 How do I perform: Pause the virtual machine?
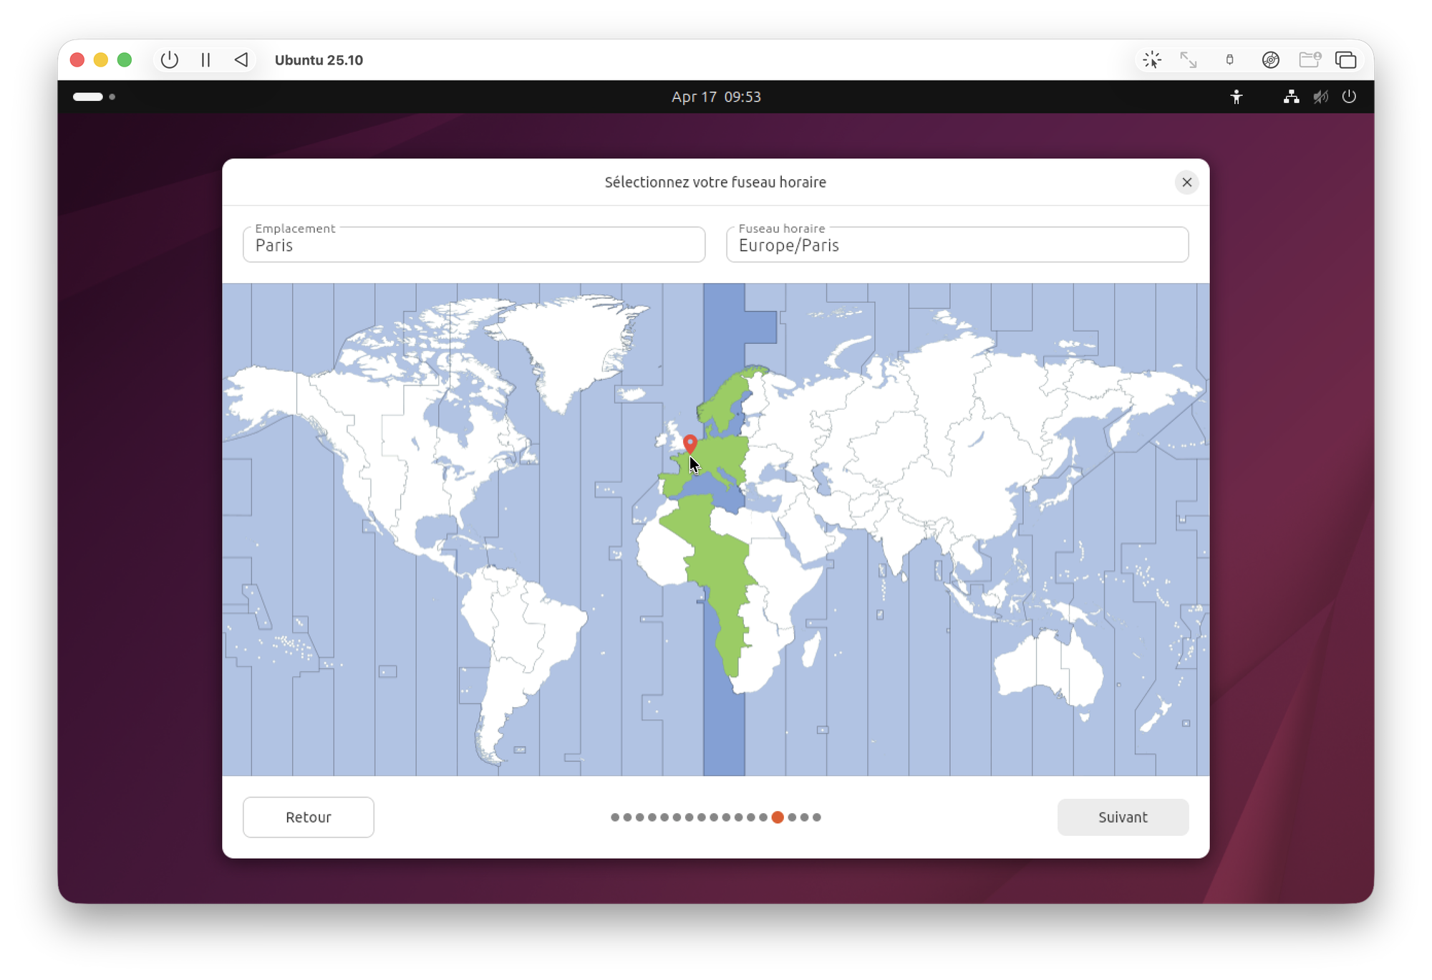(x=205, y=60)
